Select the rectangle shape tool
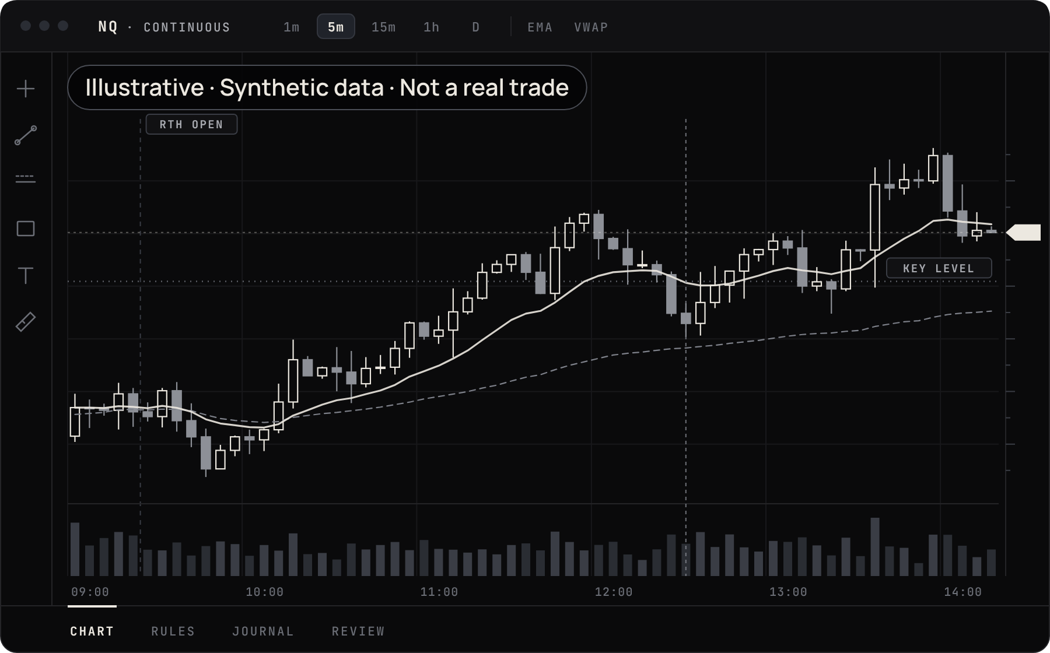 click(26, 229)
